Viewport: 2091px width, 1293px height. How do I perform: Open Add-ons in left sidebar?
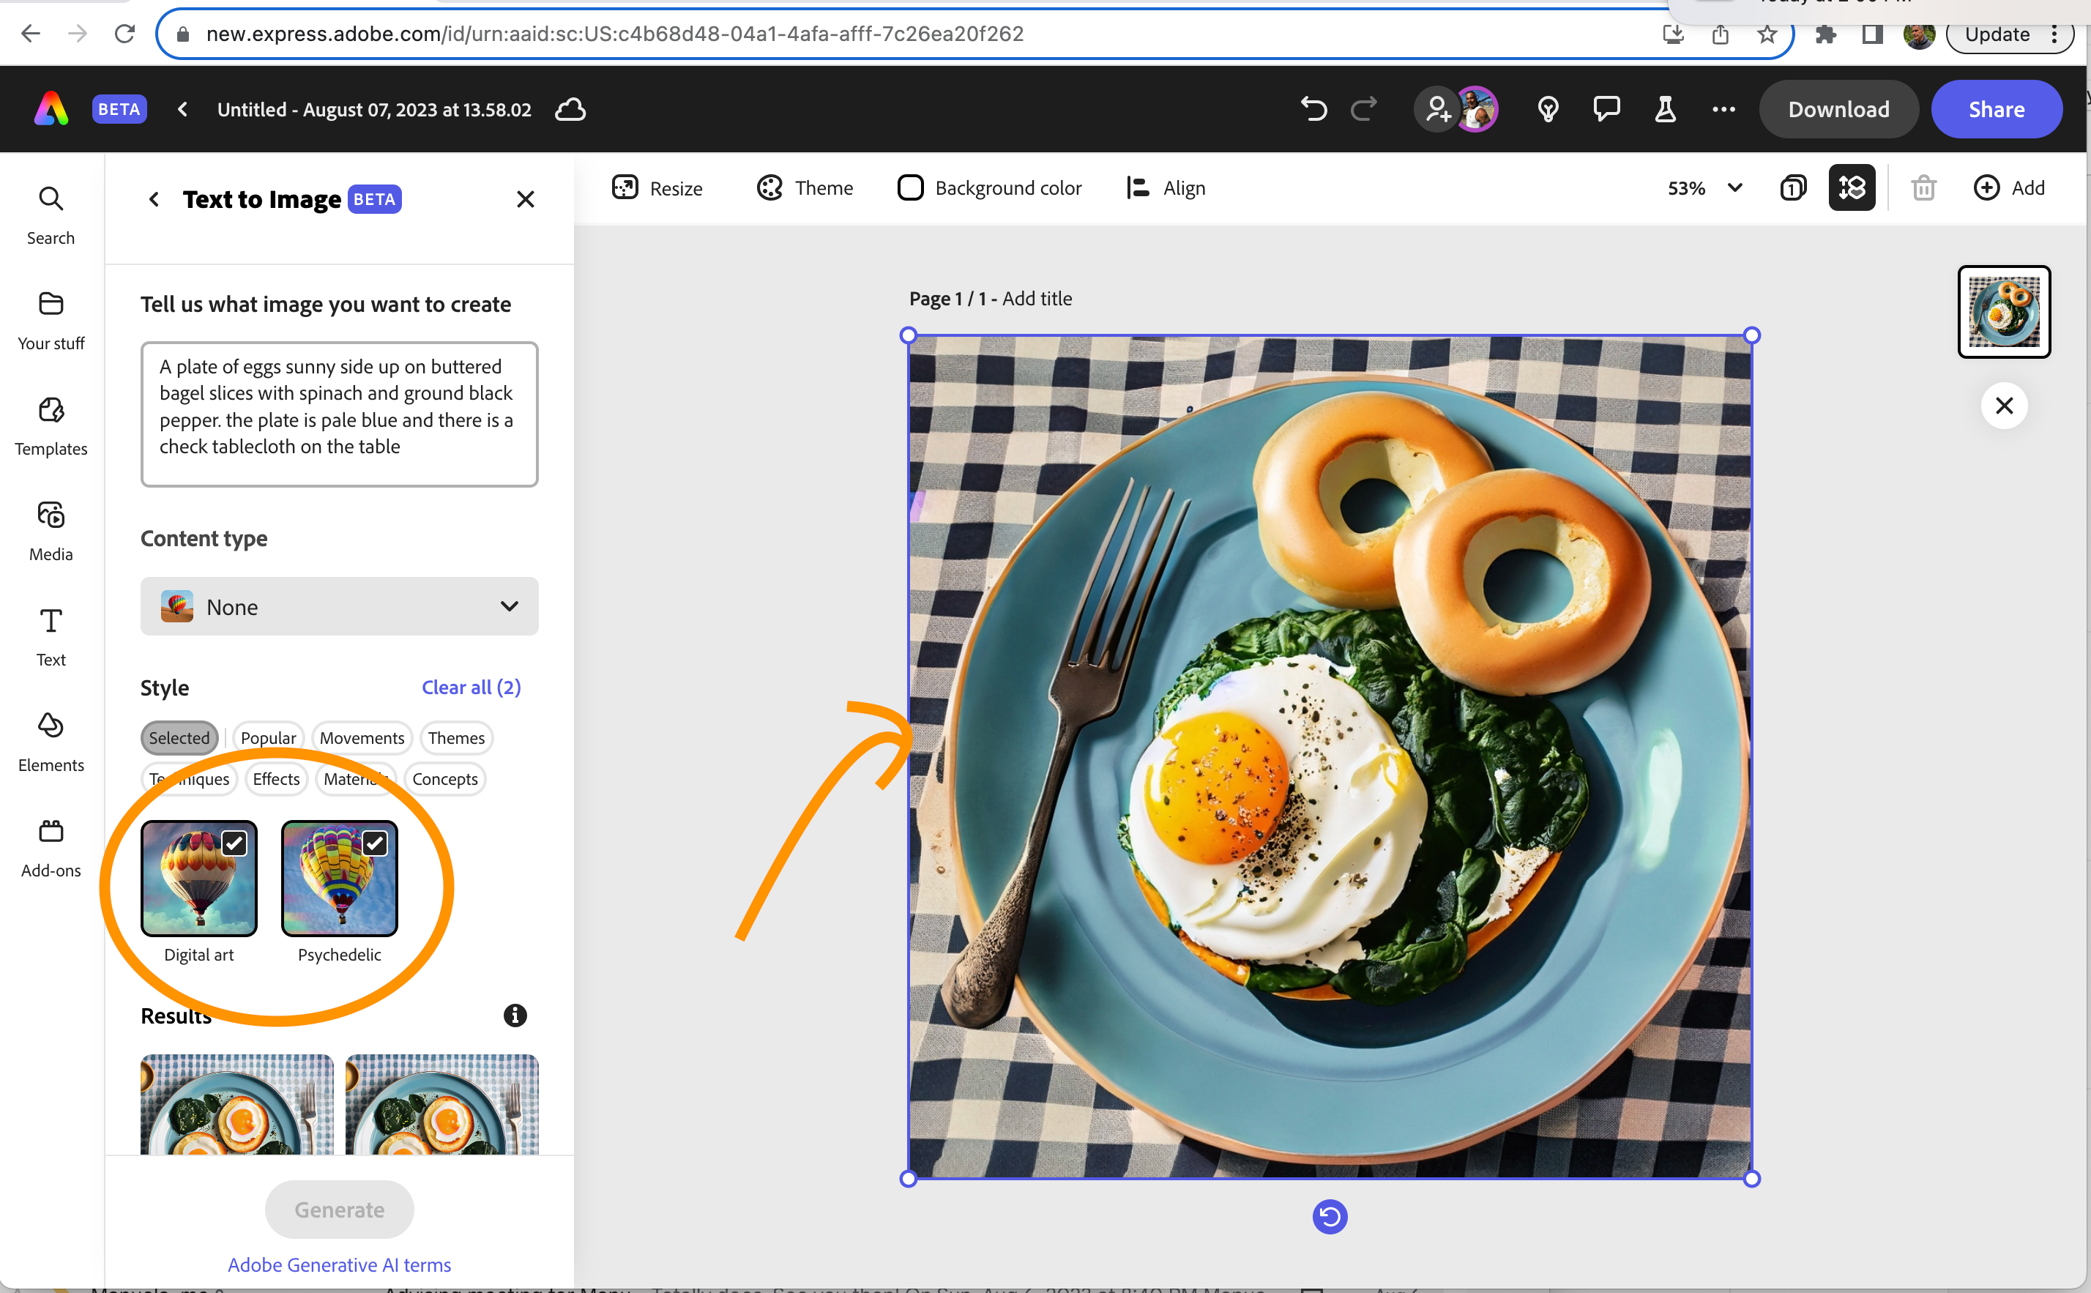click(x=51, y=846)
